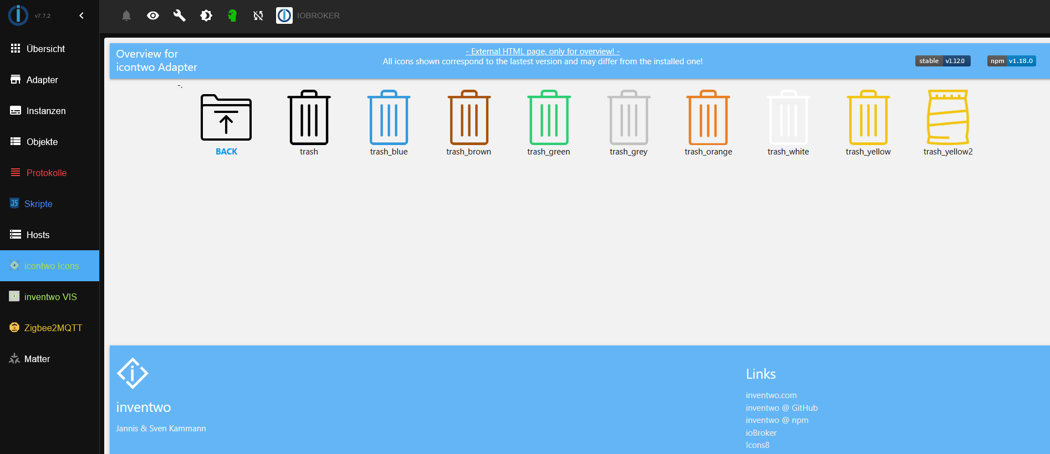Toggle the eye visibility icon in toolbar
1050x454 pixels.
(x=153, y=16)
